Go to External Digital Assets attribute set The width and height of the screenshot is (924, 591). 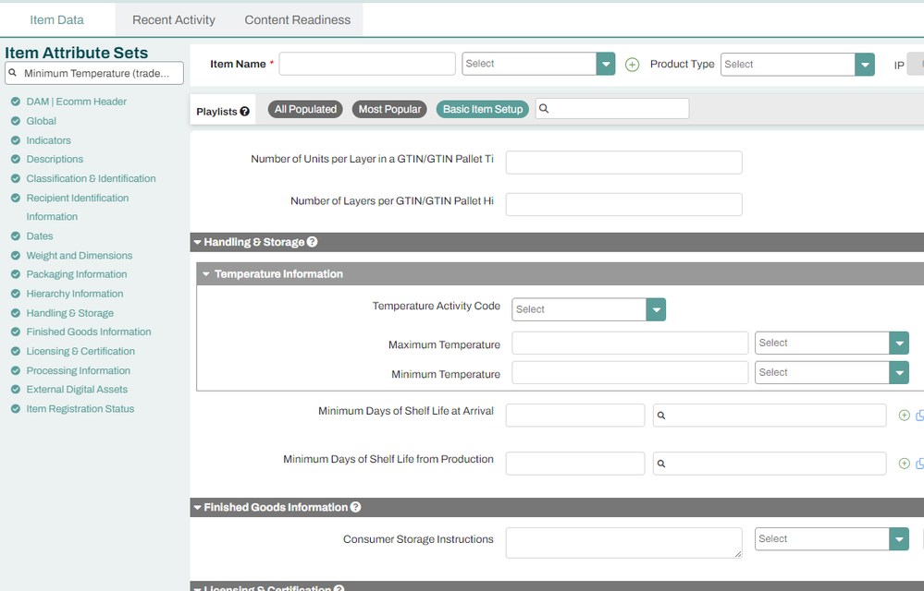77,390
